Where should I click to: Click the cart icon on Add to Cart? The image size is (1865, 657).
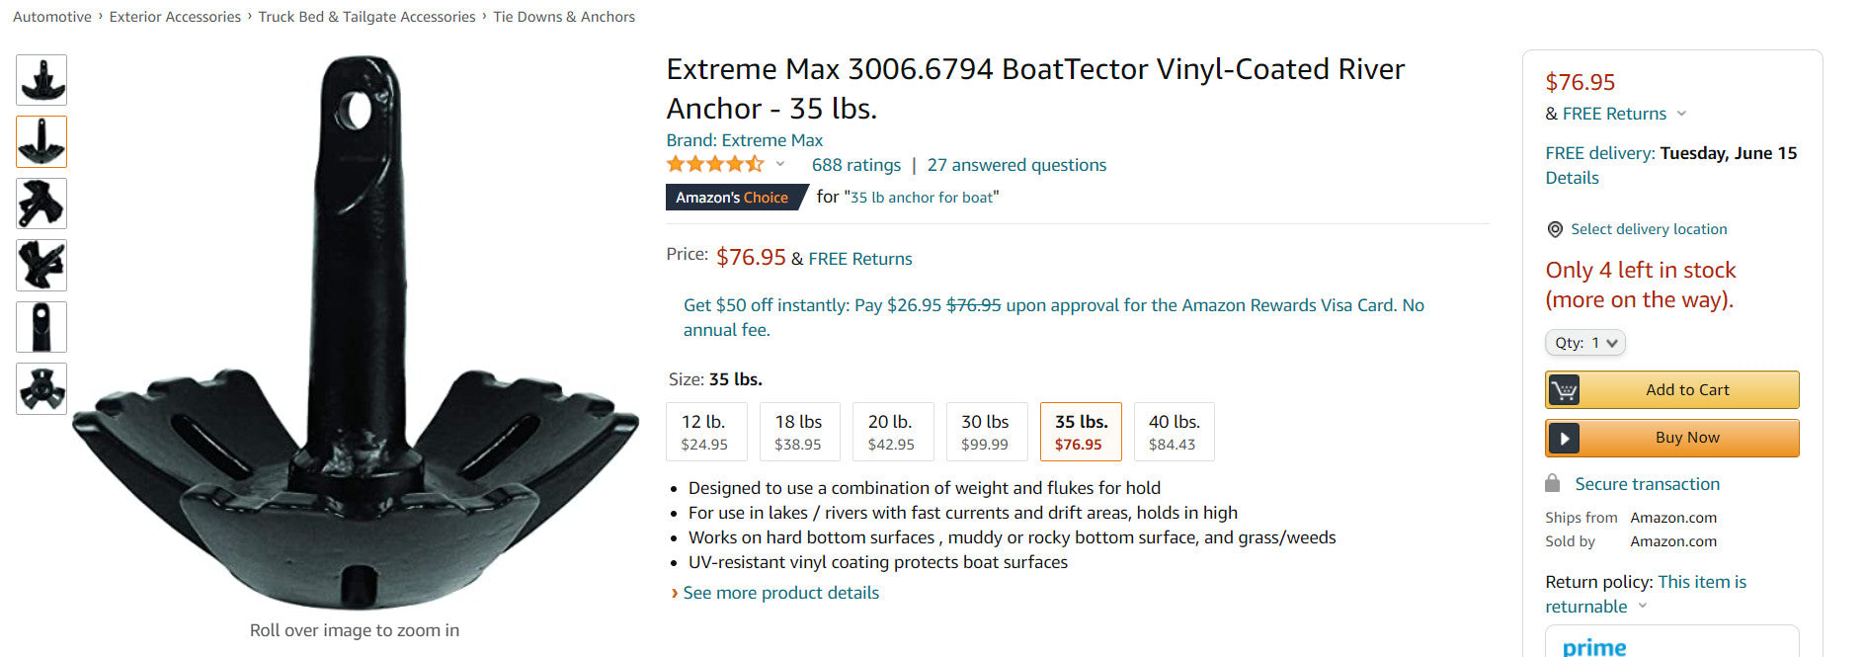coord(1564,390)
